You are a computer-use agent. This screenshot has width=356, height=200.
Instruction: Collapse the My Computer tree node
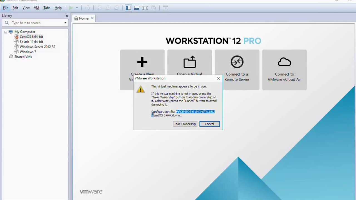pyautogui.click(x=6, y=32)
